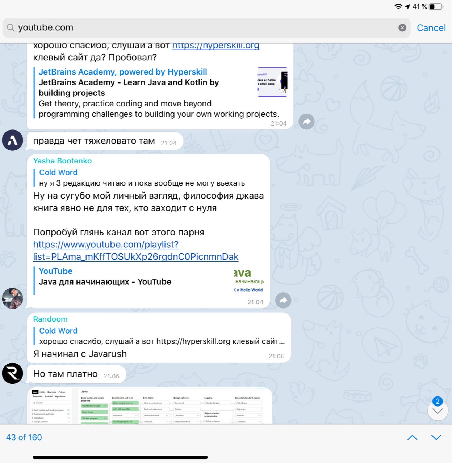Open the dark 'A' logo avatar profile
This screenshot has height=463, width=452.
click(x=13, y=140)
